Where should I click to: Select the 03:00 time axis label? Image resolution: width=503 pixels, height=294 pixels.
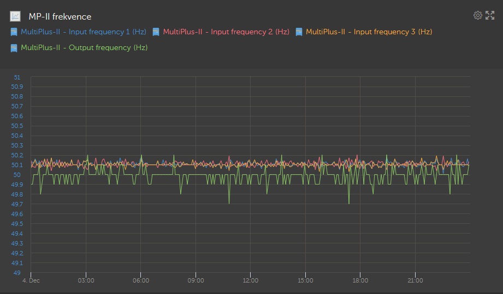pyautogui.click(x=86, y=280)
